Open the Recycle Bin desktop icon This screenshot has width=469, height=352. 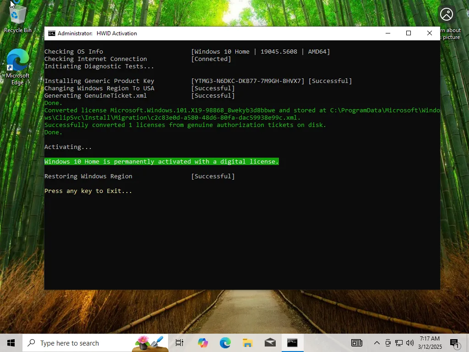(x=17, y=18)
